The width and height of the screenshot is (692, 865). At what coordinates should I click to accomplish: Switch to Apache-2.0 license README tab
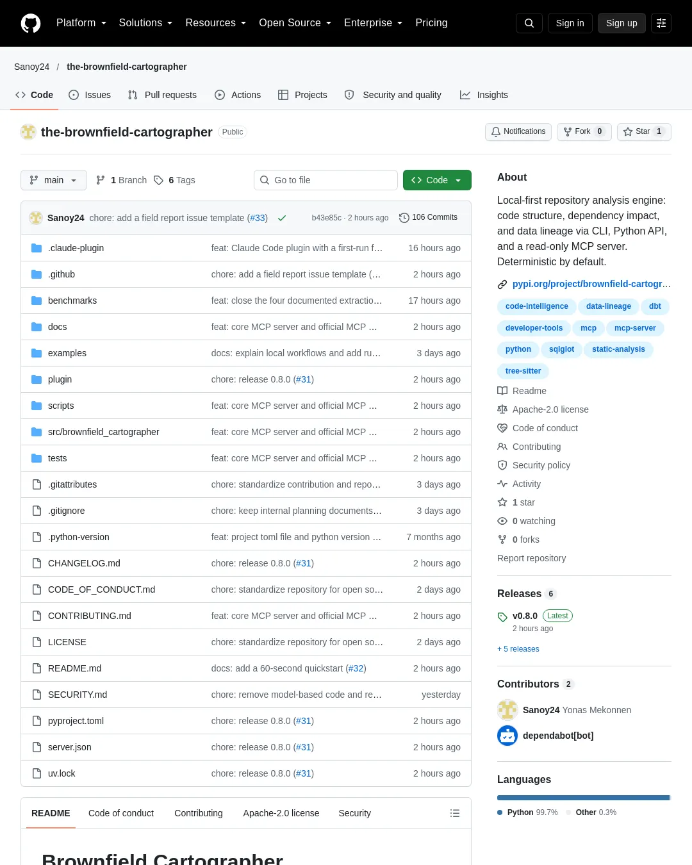[x=281, y=813]
